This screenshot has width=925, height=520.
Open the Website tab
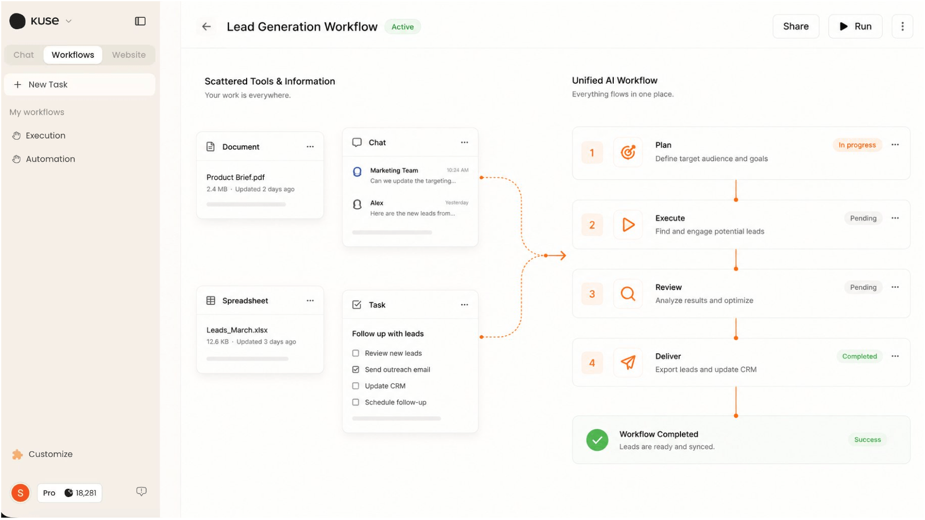pos(129,55)
